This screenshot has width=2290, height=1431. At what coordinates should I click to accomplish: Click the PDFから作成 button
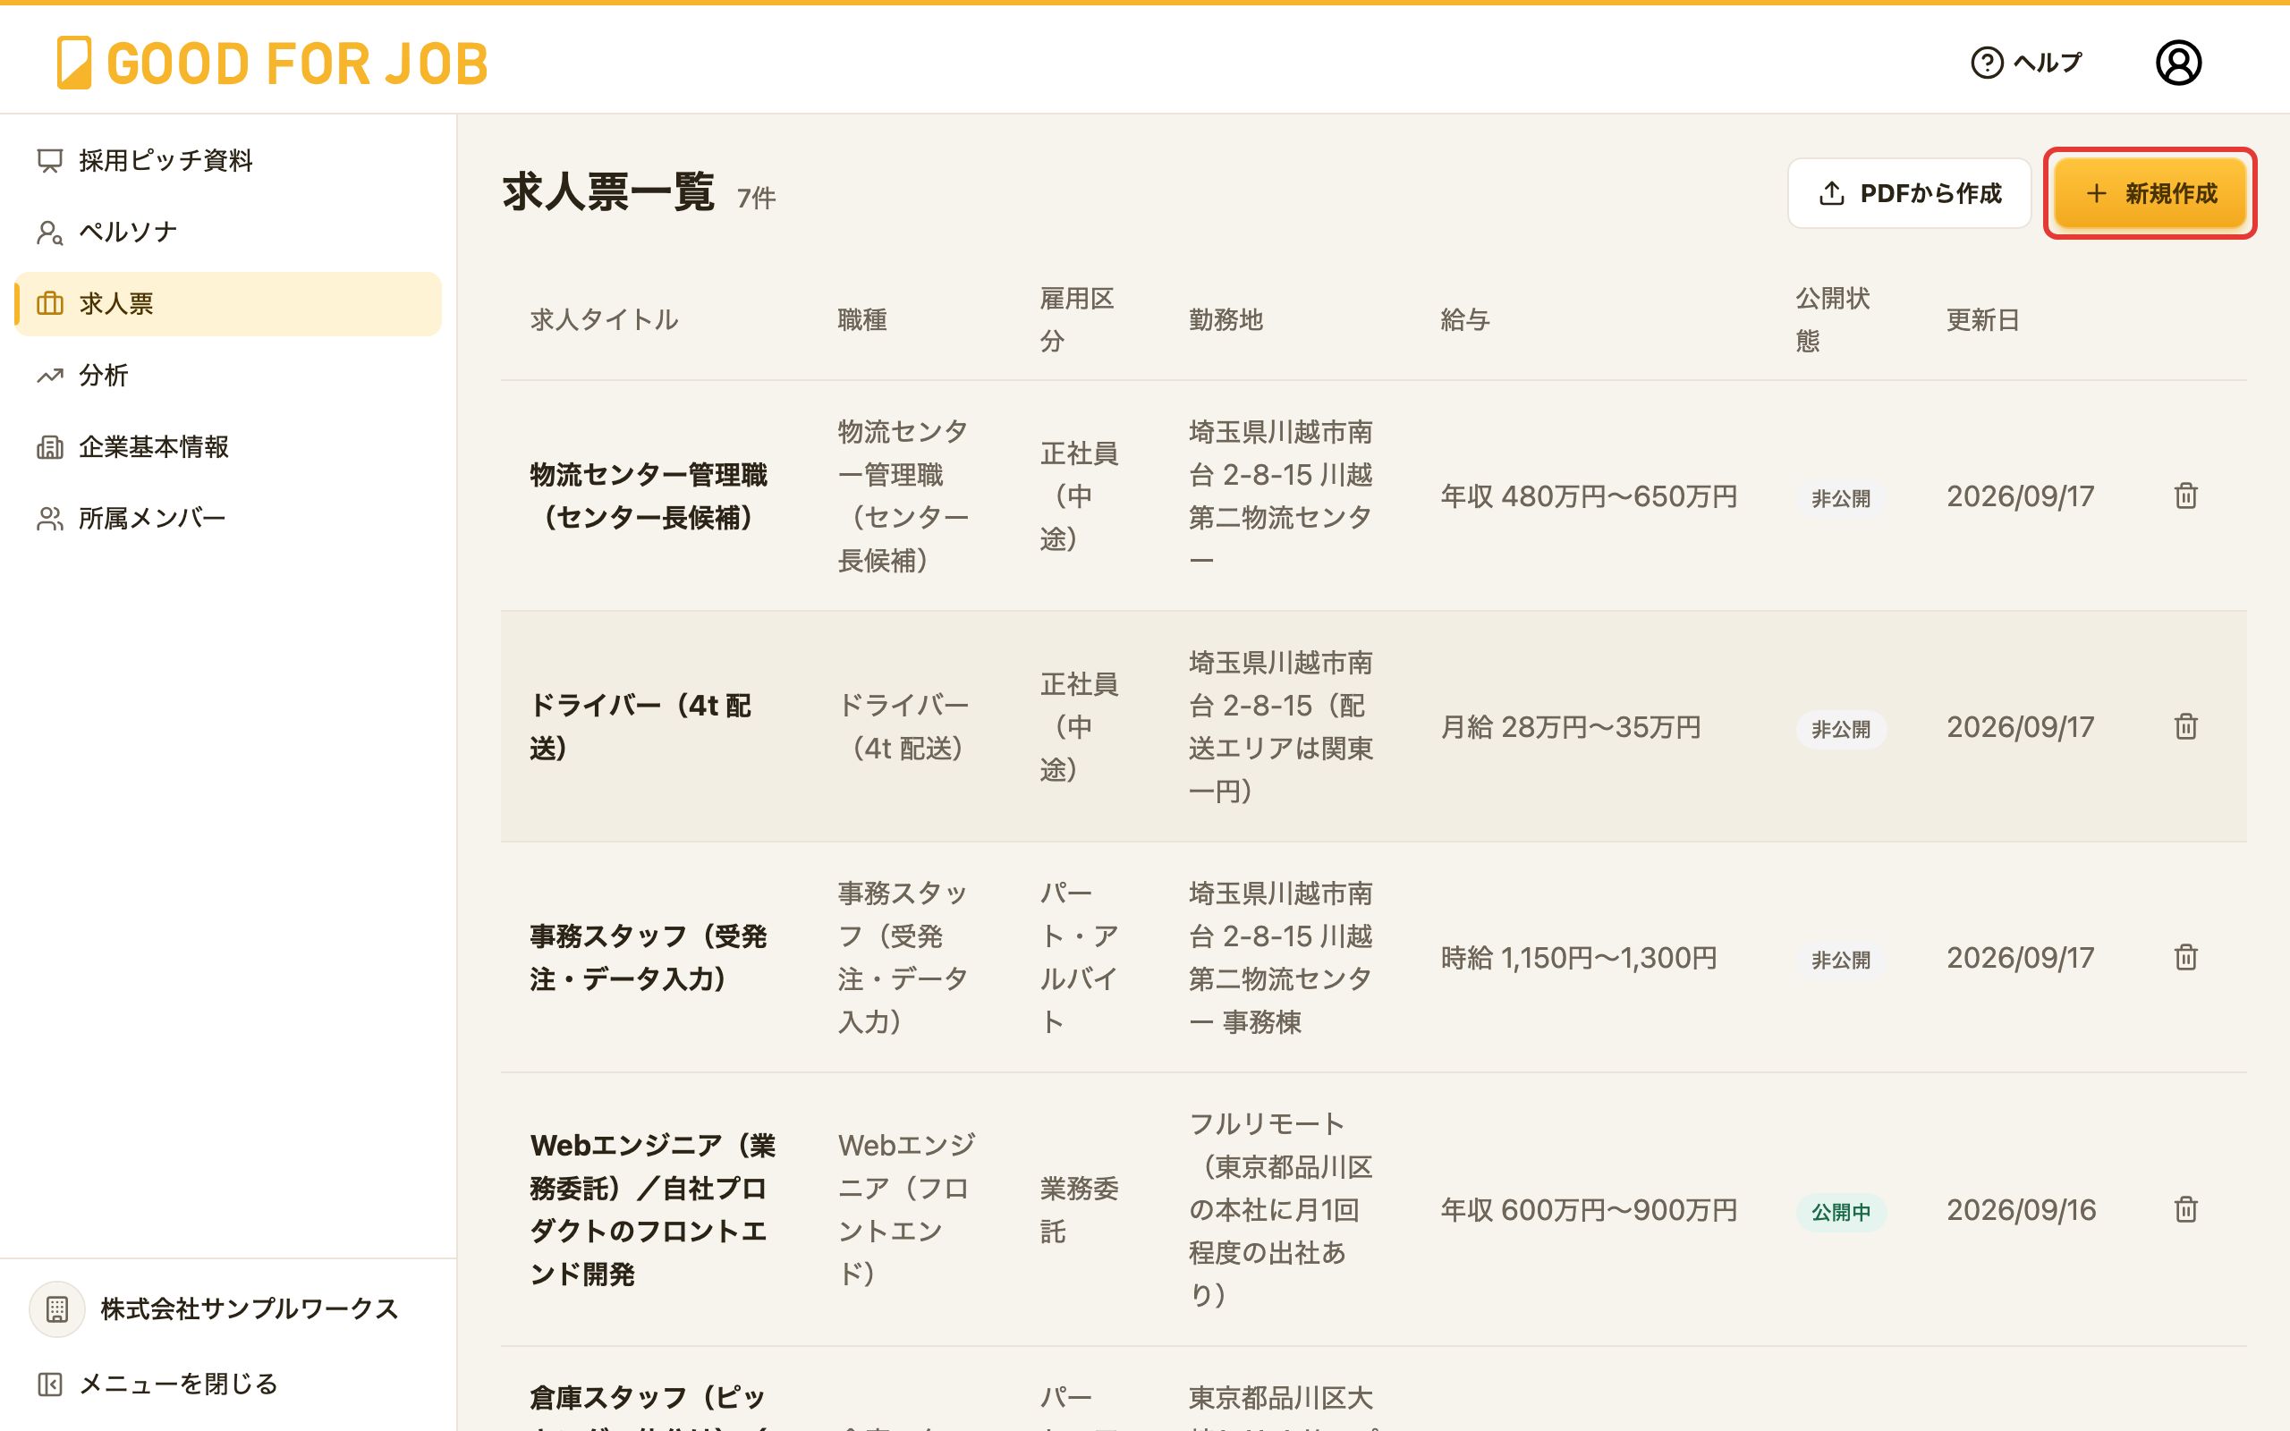point(1909,193)
